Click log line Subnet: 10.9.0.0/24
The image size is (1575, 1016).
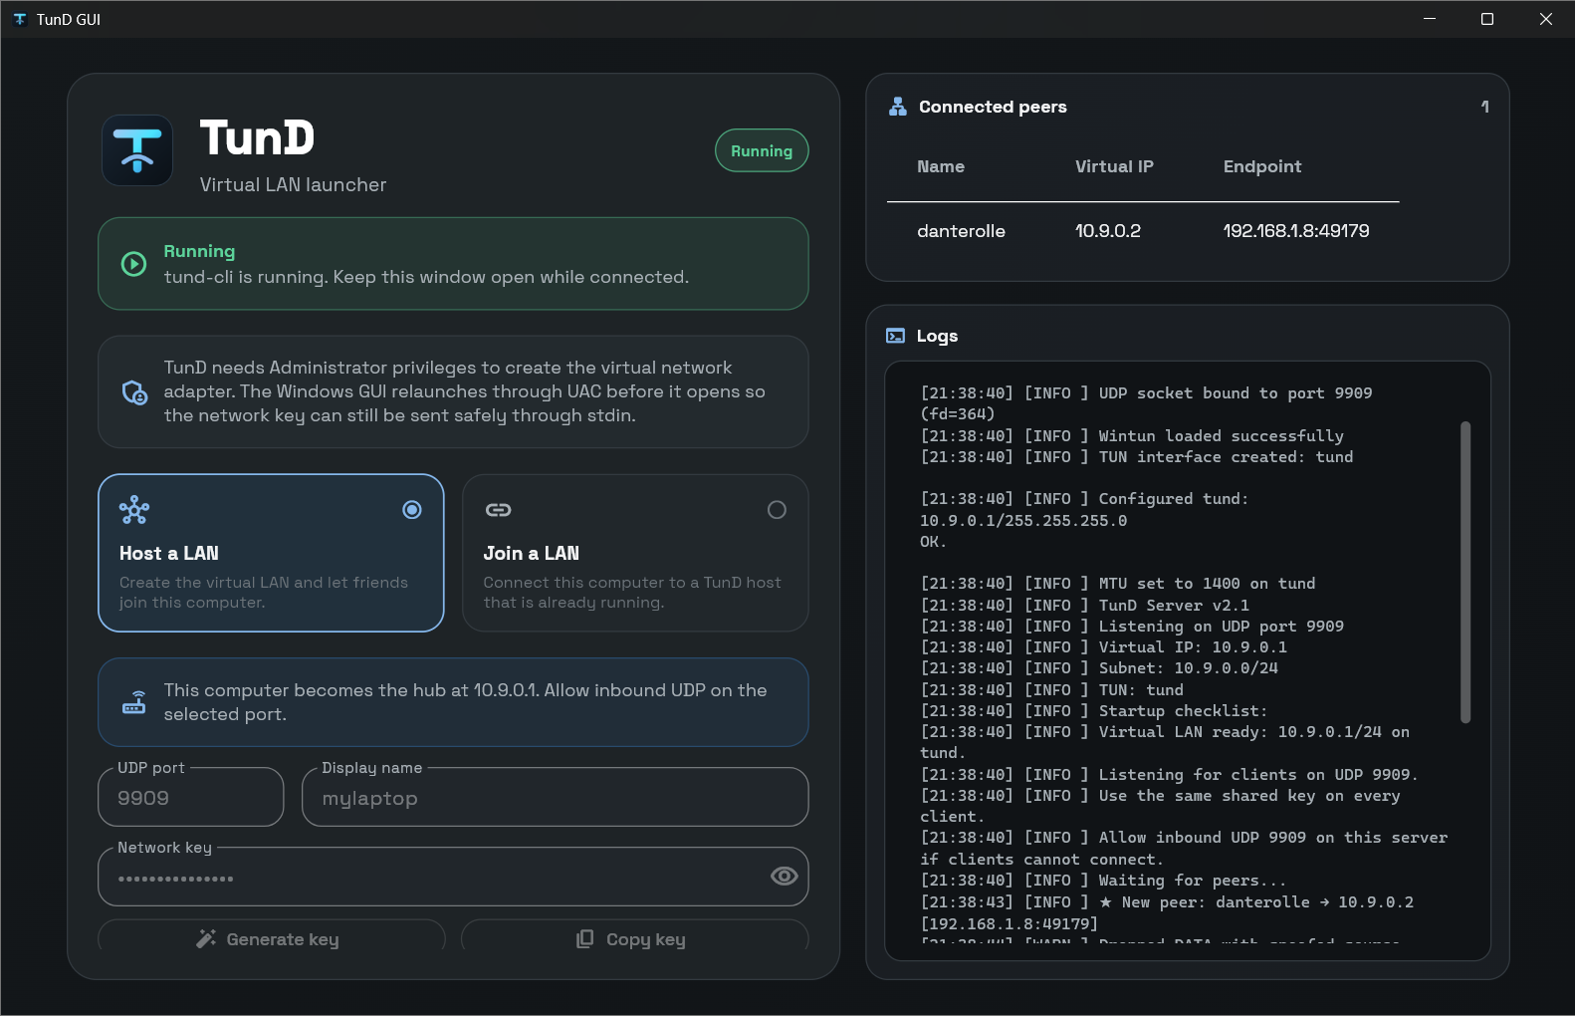1099,668
